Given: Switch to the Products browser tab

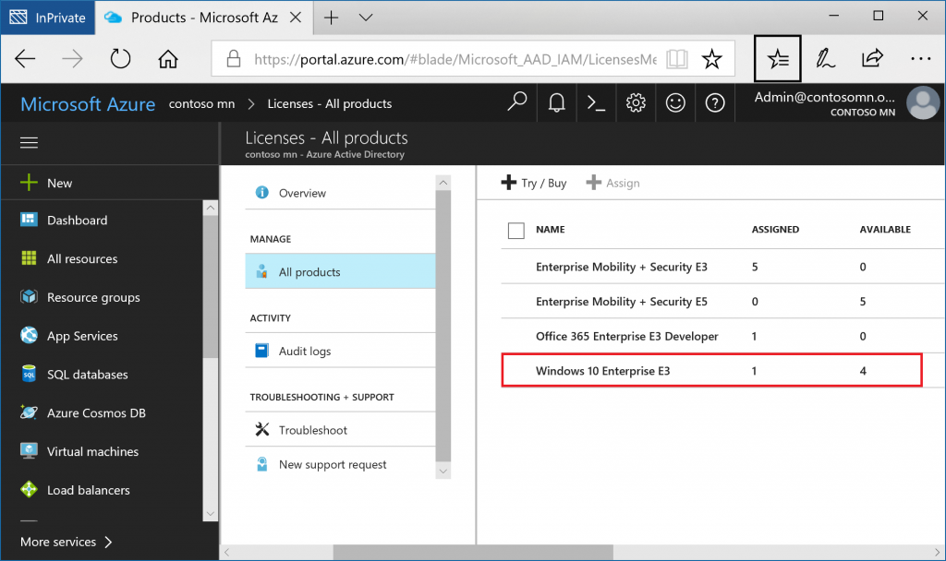Looking at the screenshot, I should coord(201,17).
